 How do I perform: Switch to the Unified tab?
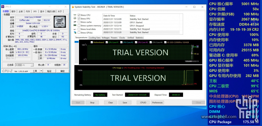click(131, 38)
